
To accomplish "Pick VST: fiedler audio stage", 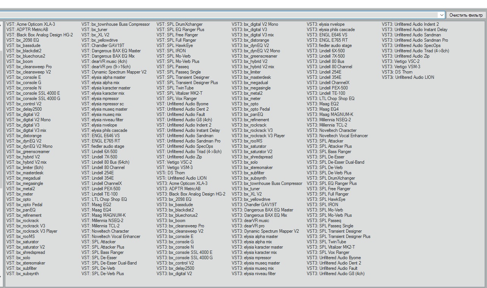I will [x=103, y=146].
